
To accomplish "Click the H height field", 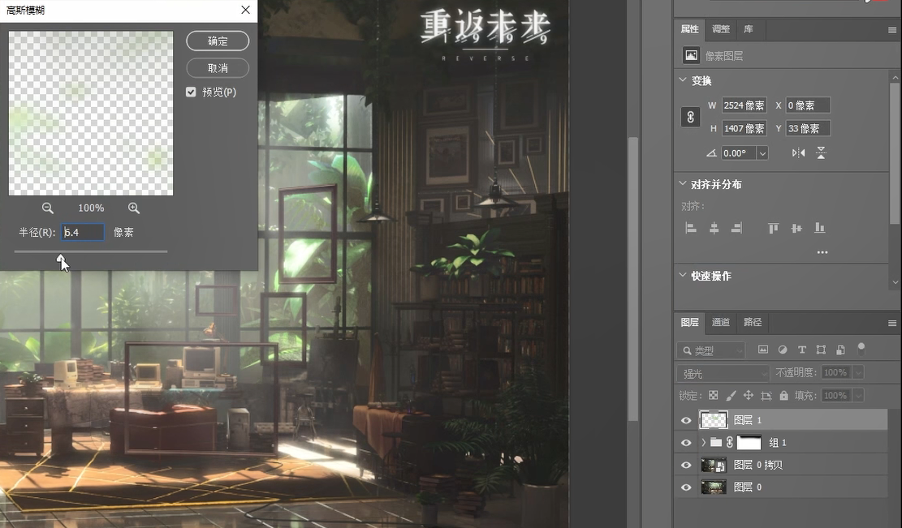I will 744,129.
